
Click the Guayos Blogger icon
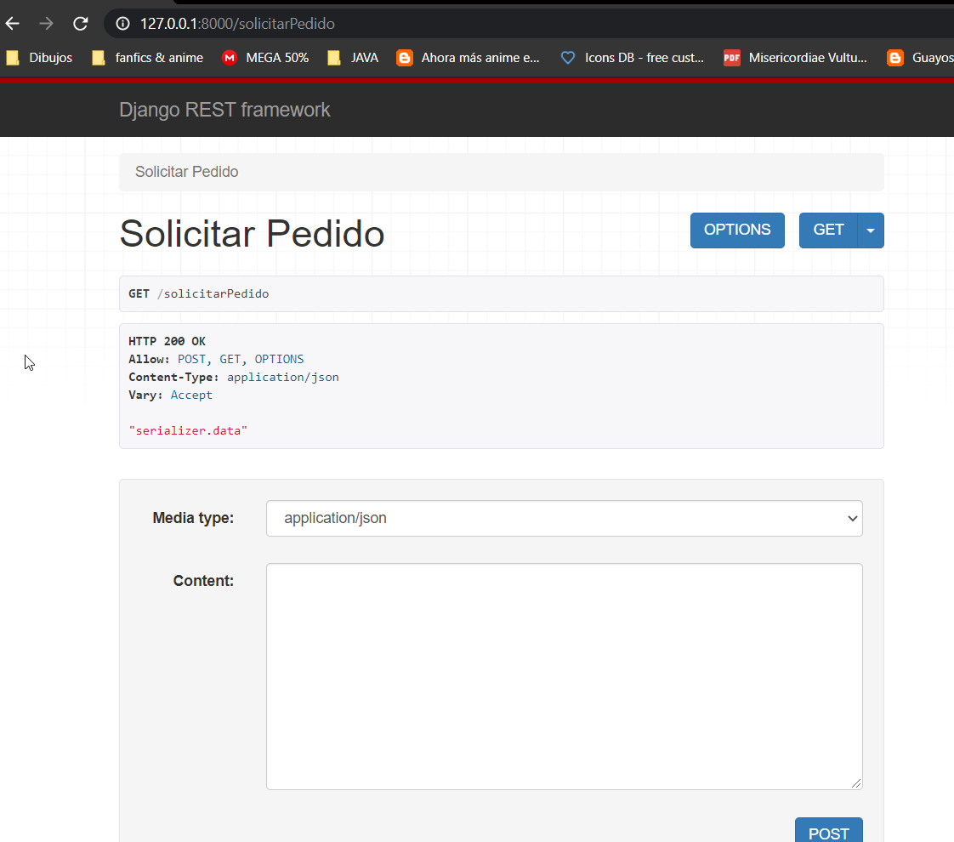tap(894, 57)
